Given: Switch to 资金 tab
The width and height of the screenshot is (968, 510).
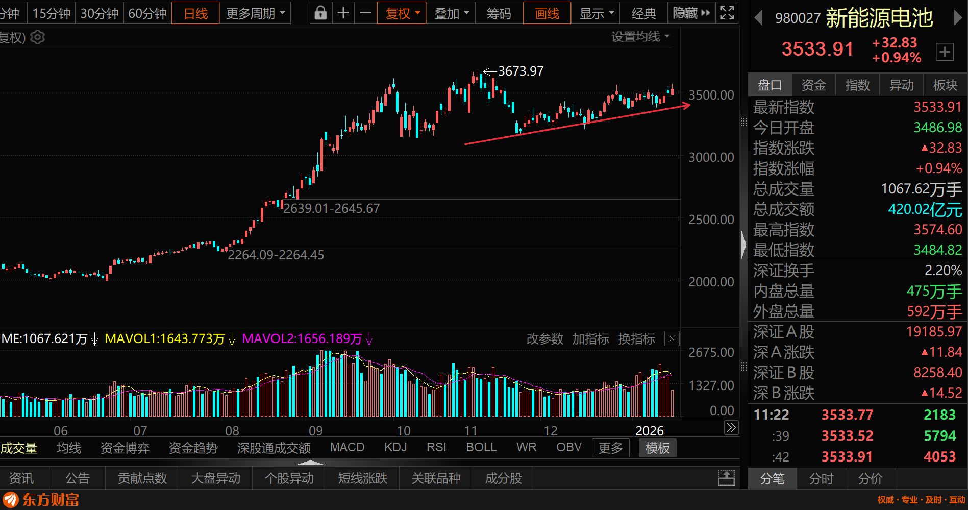Looking at the screenshot, I should point(813,85).
